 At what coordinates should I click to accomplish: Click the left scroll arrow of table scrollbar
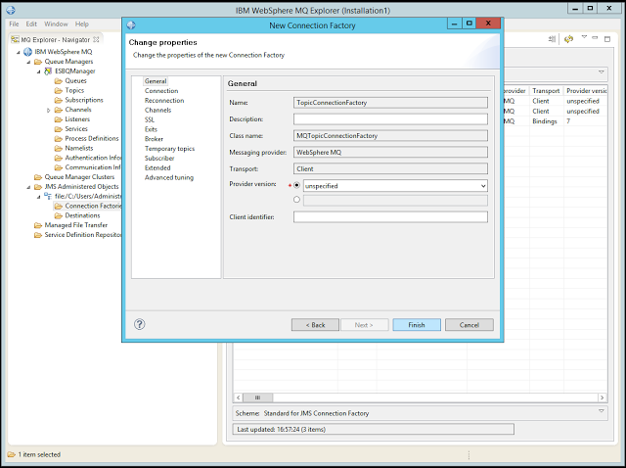pos(238,398)
